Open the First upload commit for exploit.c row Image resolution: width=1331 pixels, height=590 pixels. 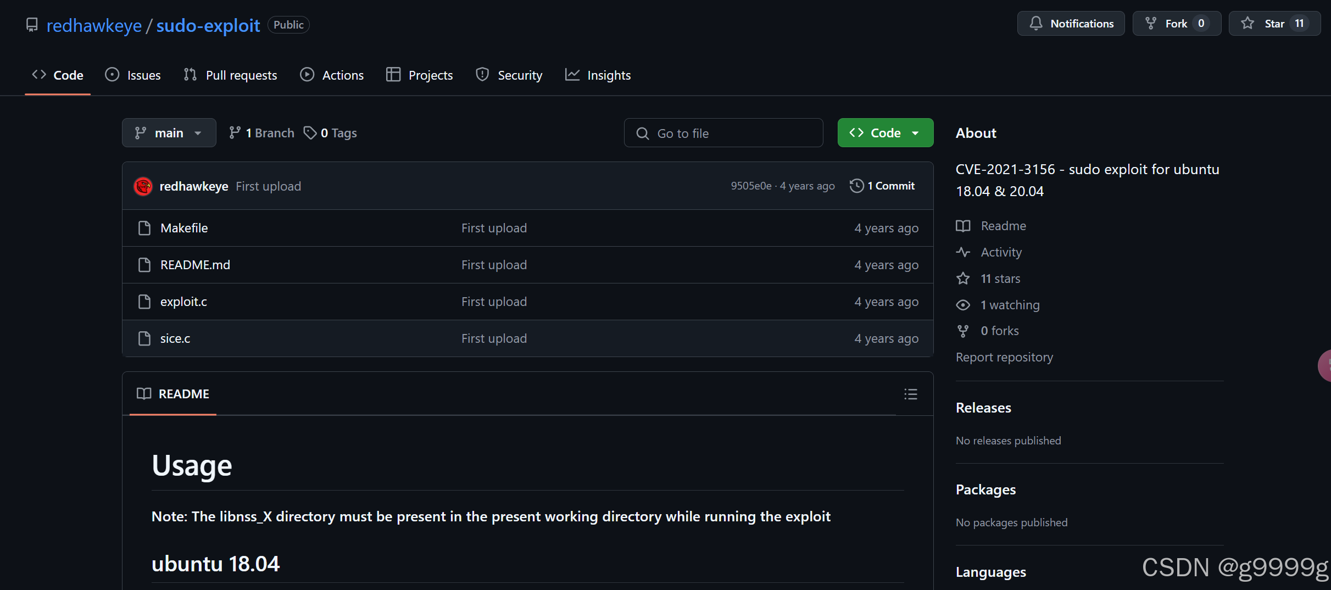(494, 302)
